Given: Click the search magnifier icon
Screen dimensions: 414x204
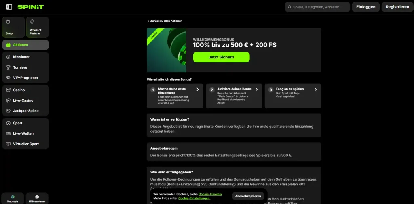Looking at the screenshot, I should (x=289, y=7).
